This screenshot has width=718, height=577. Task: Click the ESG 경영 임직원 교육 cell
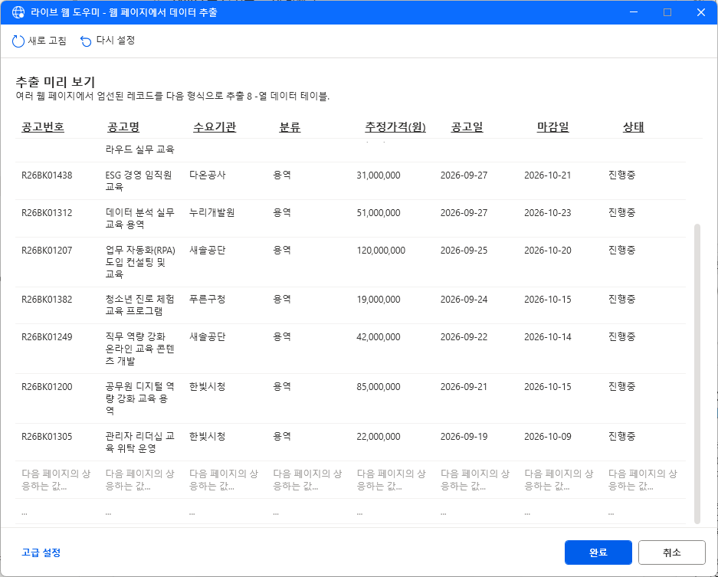(139, 181)
